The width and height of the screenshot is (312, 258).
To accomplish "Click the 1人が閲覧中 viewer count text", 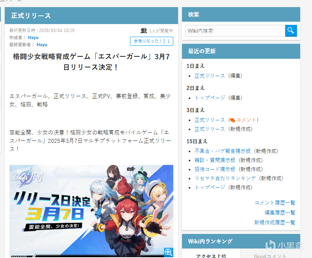I will [x=161, y=31].
